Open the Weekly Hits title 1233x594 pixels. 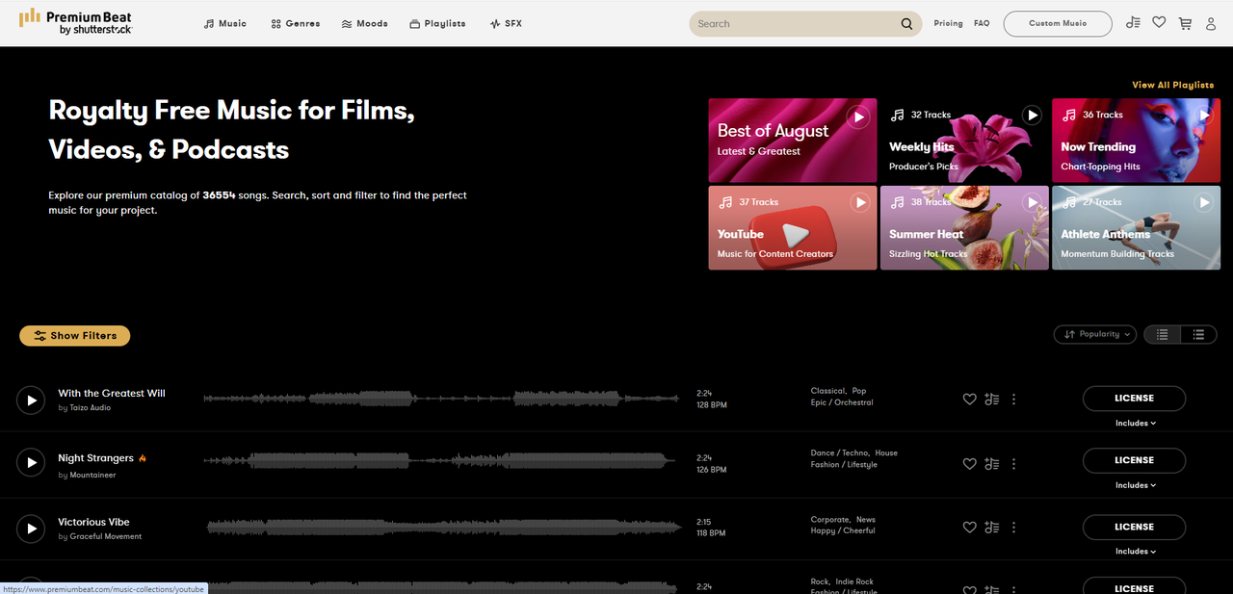click(922, 147)
